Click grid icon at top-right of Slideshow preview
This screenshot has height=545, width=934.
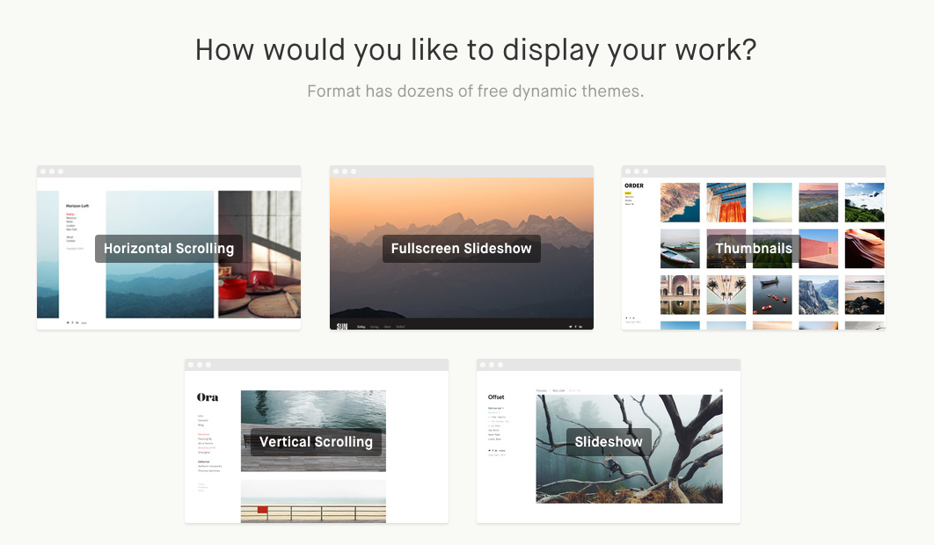click(721, 390)
